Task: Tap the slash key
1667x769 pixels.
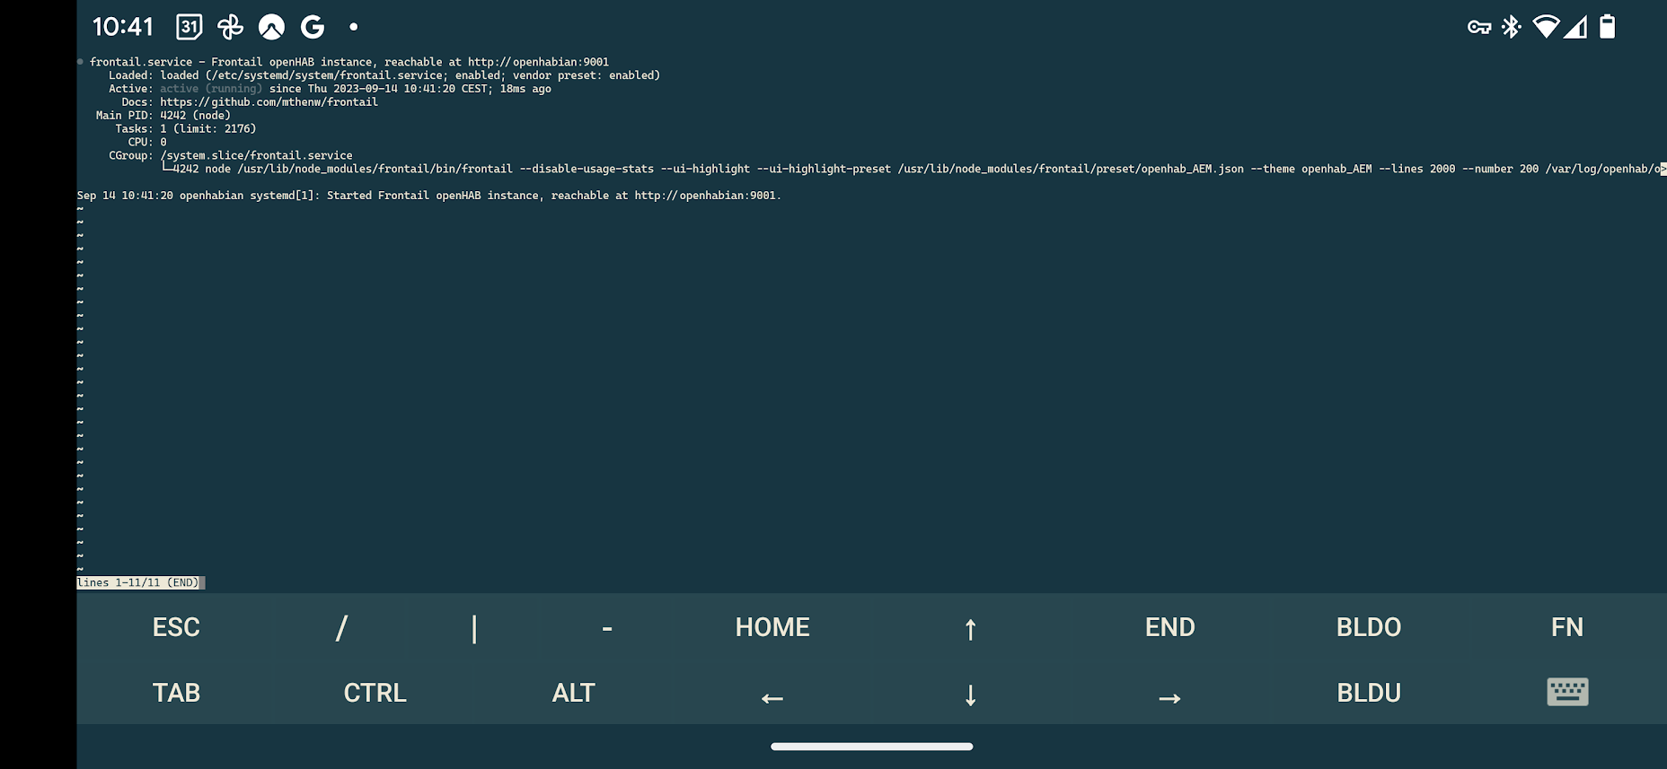Action: (x=341, y=627)
